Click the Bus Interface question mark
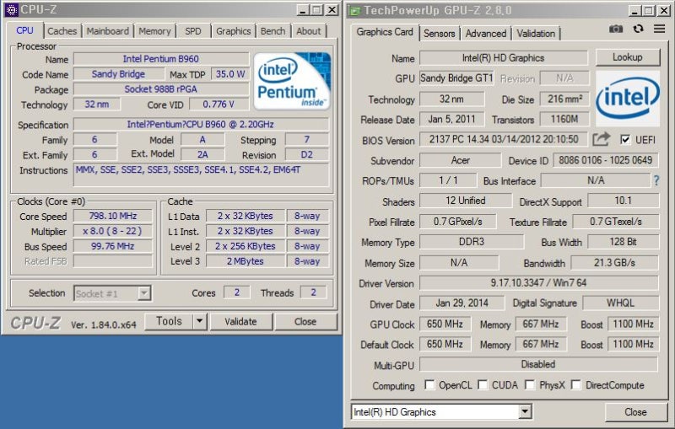 (656, 180)
